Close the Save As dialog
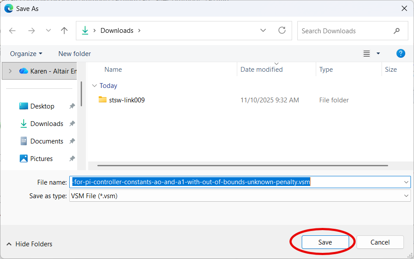Image resolution: width=414 pixels, height=259 pixels. pyautogui.click(x=404, y=8)
